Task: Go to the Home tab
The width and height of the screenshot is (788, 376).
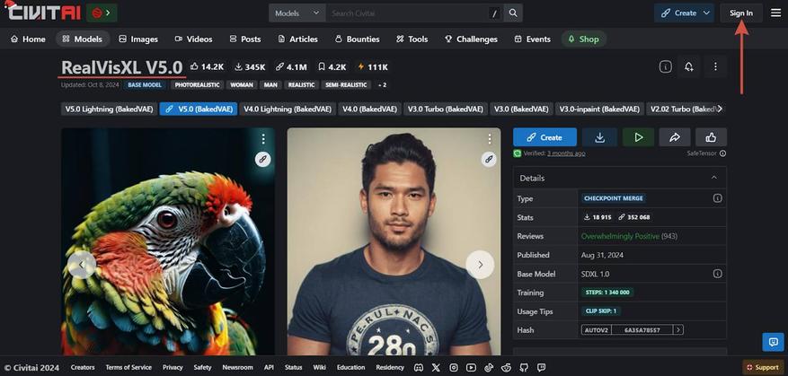Action: coord(28,39)
